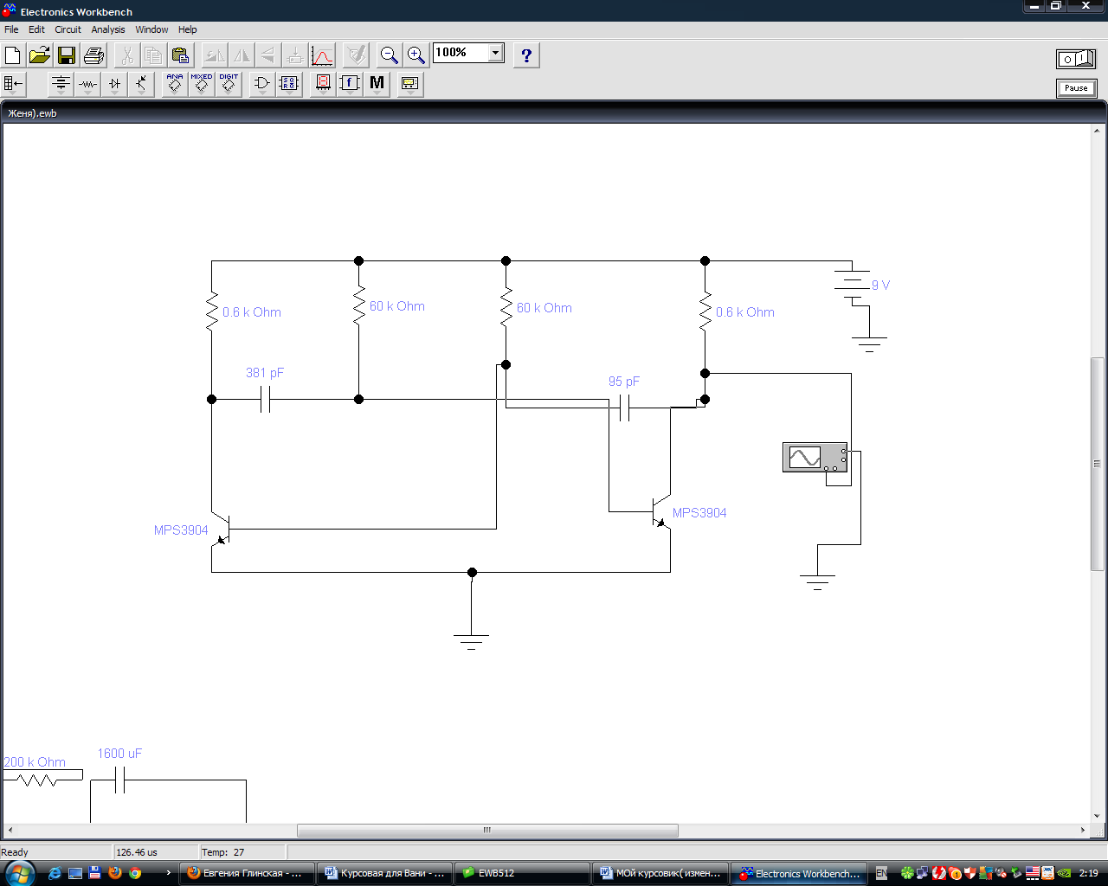Switch to EWB512 taskbar window
The height and width of the screenshot is (886, 1108).
(496, 873)
